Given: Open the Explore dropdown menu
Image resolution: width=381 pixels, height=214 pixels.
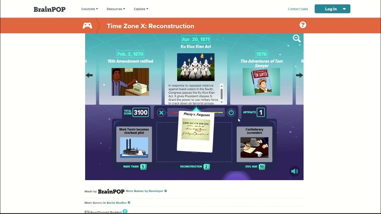Looking at the screenshot, I should 141,9.
